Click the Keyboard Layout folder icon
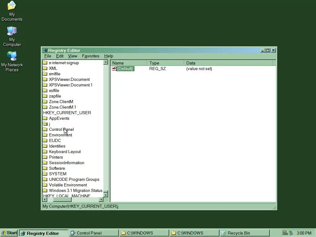The height and width of the screenshot is (237, 316). click(x=45, y=152)
